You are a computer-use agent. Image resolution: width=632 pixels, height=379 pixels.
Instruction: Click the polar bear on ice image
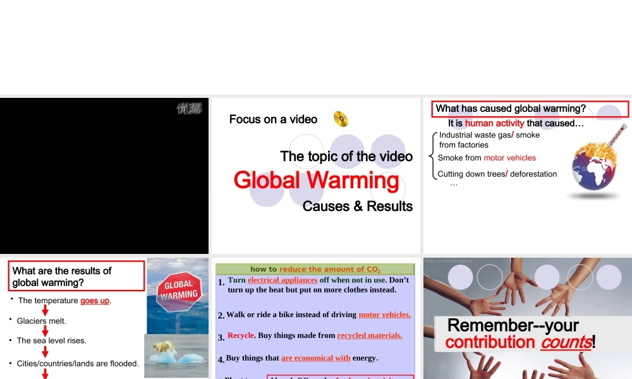point(176,356)
